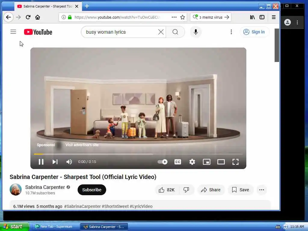The height and width of the screenshot is (231, 308).
Task: Open a new browser tab
Action: coord(87,6)
